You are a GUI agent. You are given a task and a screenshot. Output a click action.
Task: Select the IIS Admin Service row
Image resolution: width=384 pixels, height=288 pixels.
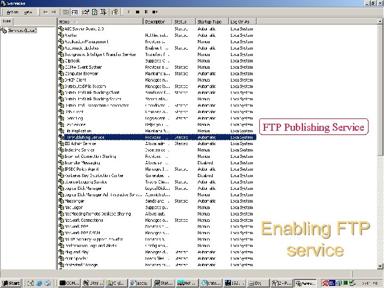[x=157, y=144]
